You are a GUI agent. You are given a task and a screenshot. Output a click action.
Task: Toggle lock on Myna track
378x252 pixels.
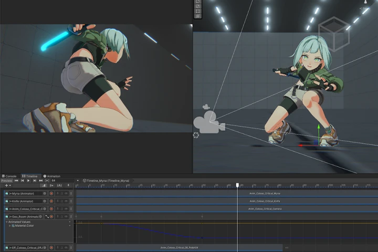[x=62, y=193]
